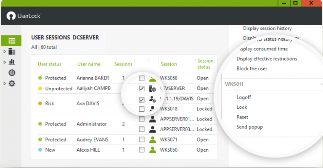Viewport: 323px width, 168px height.
Task: Click yellow Unprotected status dot
Action: pos(40,89)
